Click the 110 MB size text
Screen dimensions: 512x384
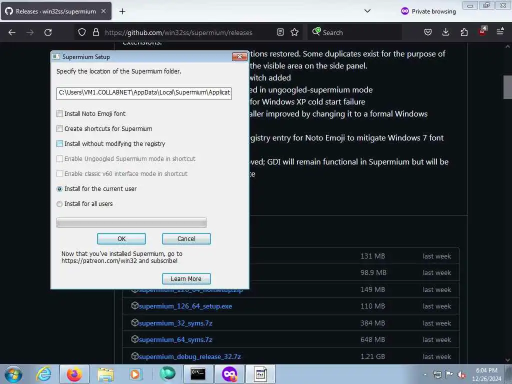click(x=372, y=306)
